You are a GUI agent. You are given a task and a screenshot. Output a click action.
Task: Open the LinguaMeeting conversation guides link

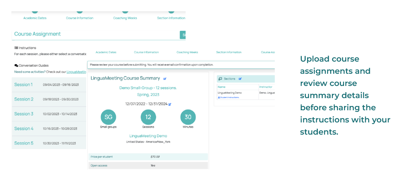tap(76, 72)
